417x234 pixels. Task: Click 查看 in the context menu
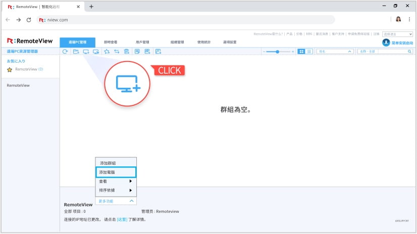tap(116, 182)
